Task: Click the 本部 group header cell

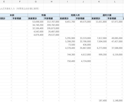Action: click(x=14, y=15)
